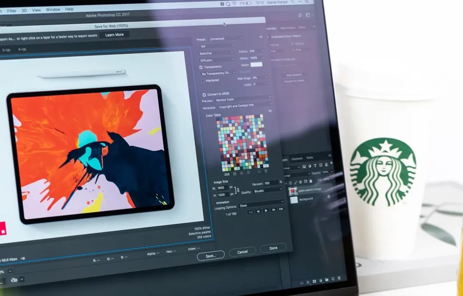Click Convert to Linked button
The height and width of the screenshot is (296, 463).
point(294,81)
